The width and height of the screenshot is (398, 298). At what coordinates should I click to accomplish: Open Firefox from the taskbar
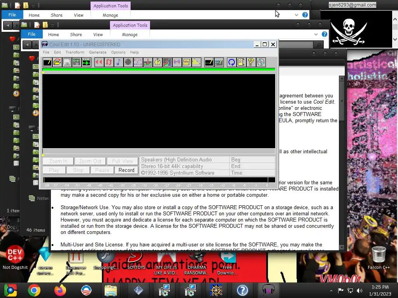(60, 290)
